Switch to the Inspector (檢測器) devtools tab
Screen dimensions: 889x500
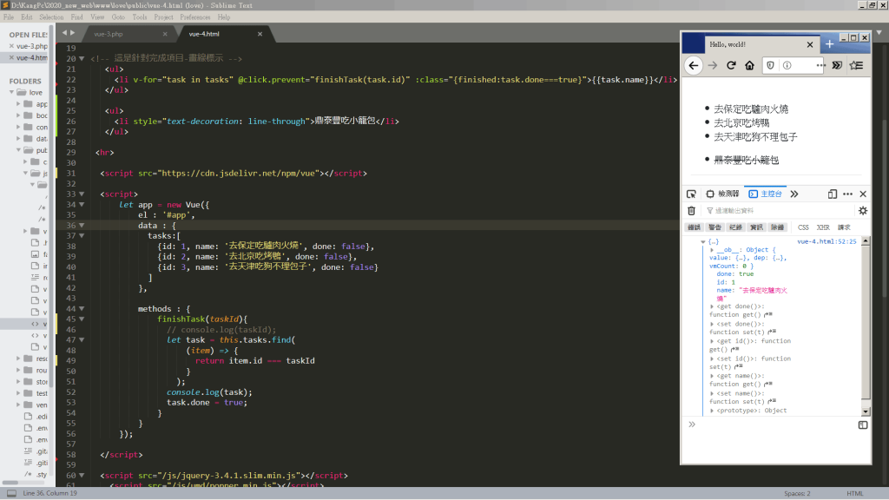723,194
